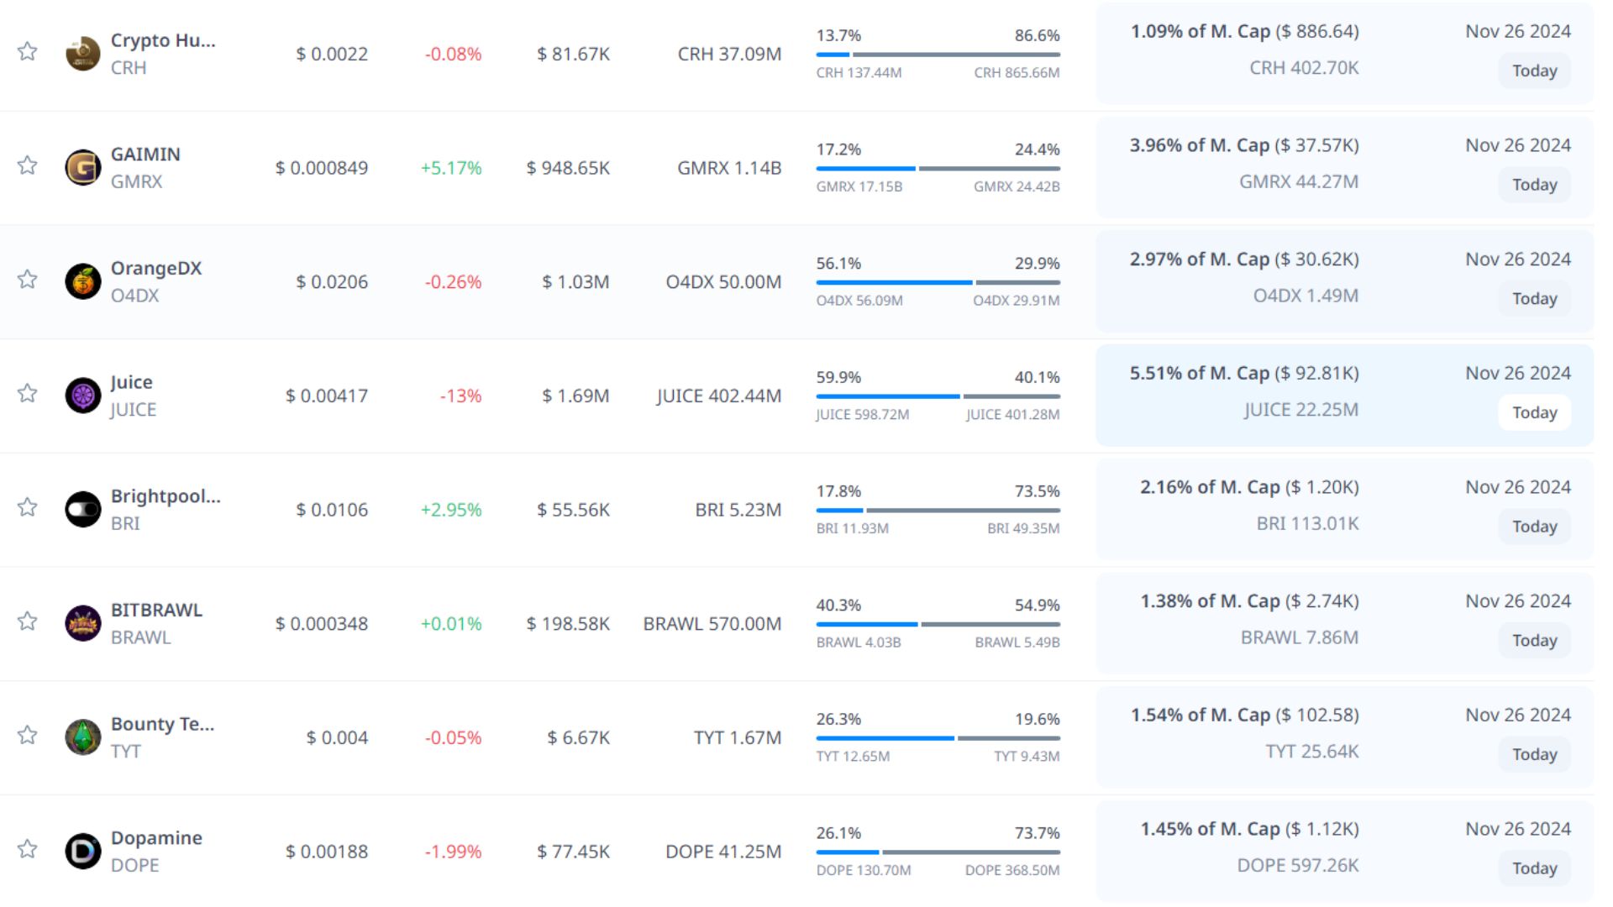
Task: Click the Brightpool toggle-shaped logo icon
Action: point(83,510)
